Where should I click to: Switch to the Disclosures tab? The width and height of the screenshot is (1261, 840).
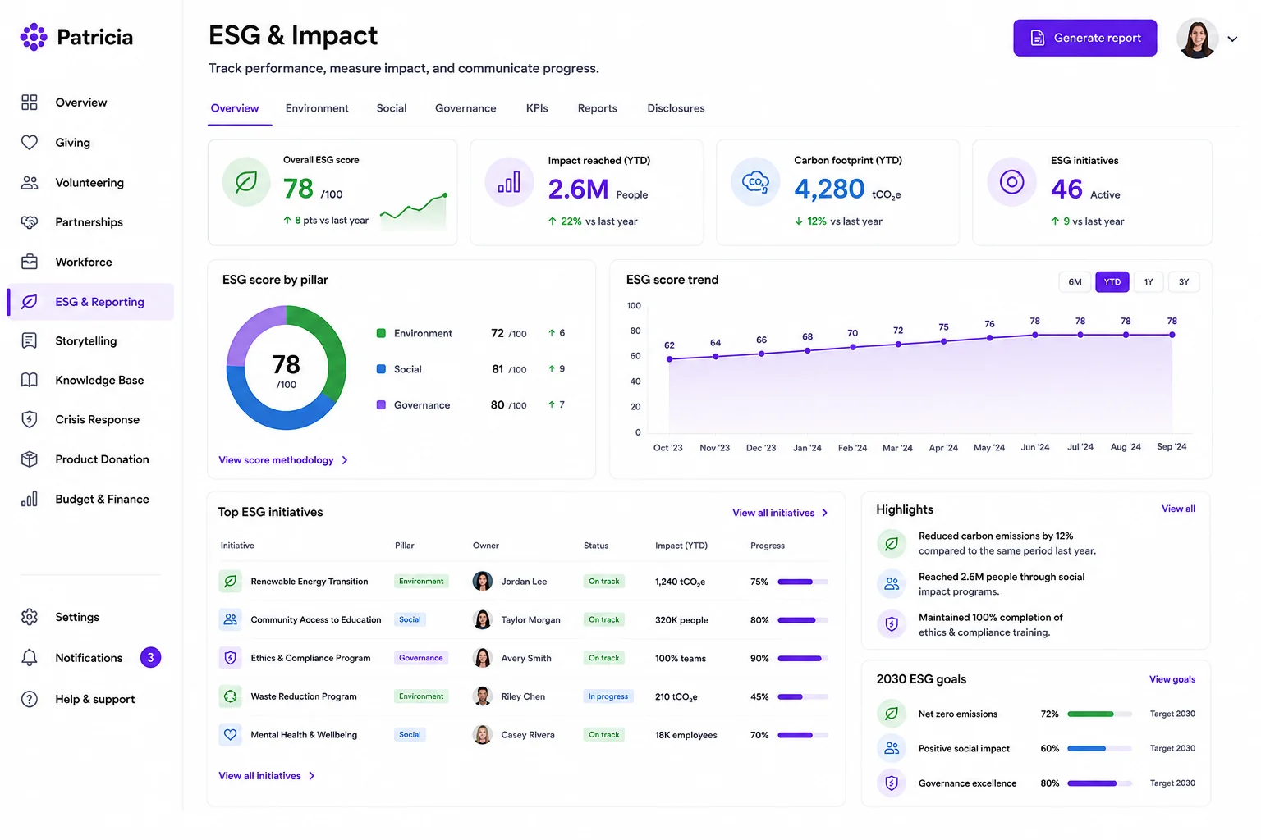click(x=676, y=108)
